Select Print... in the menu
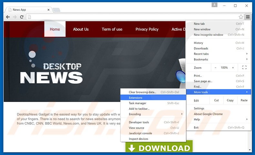Viewport: 255px width, 155px height. [219, 76]
